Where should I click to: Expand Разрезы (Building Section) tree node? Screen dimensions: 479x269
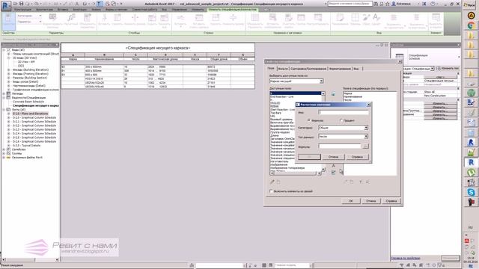[9, 78]
